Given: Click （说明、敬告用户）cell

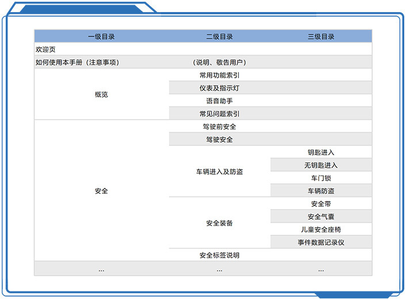Looking at the screenshot, I should [x=219, y=62].
